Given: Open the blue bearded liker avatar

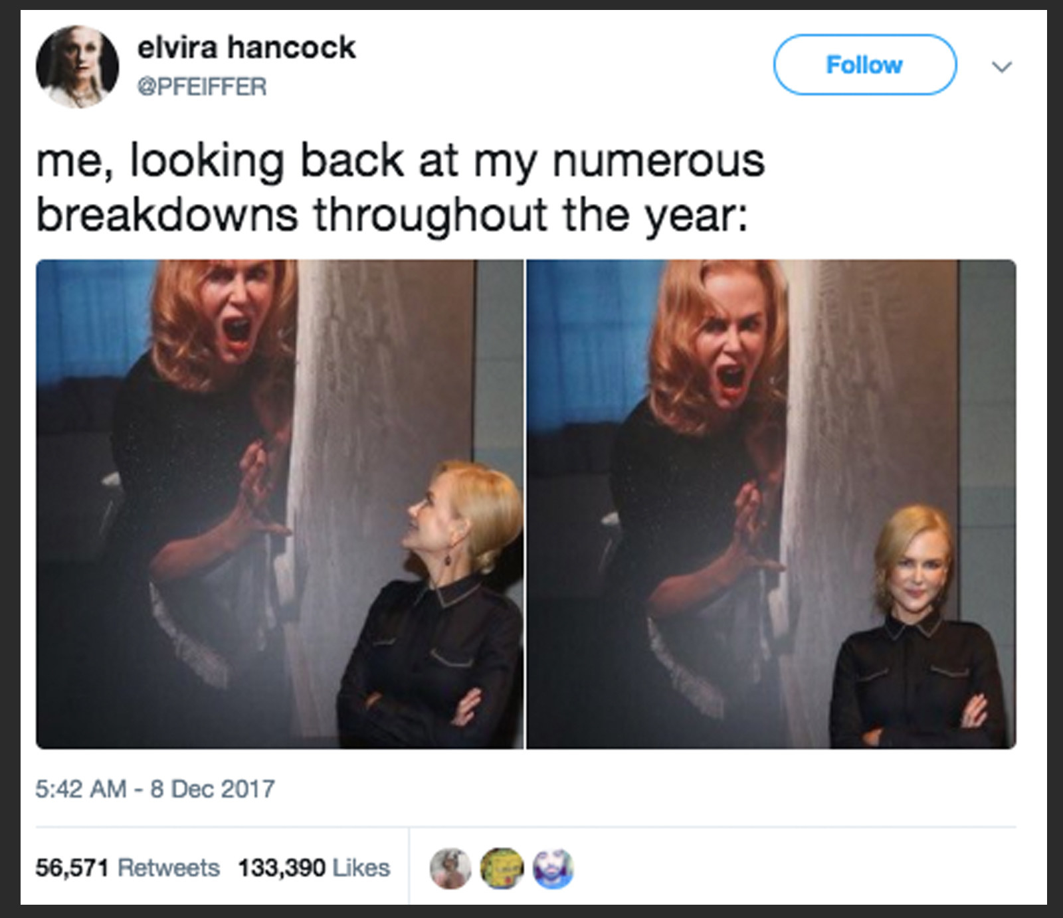Looking at the screenshot, I should [553, 868].
